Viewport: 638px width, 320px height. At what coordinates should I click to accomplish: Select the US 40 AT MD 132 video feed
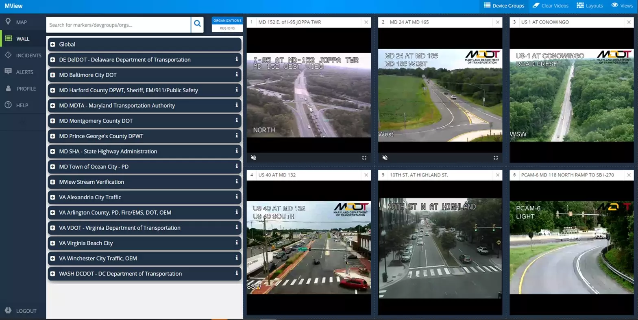[309, 248]
